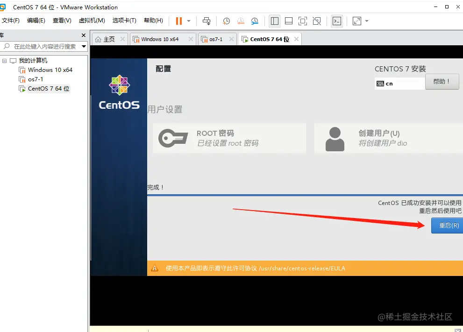Open the library search dropdown arrow
Viewport: 463px width, 332px height.
point(84,46)
